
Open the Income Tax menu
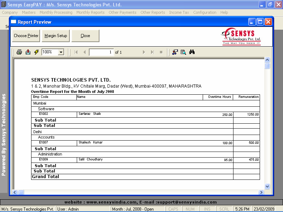pos(179,12)
